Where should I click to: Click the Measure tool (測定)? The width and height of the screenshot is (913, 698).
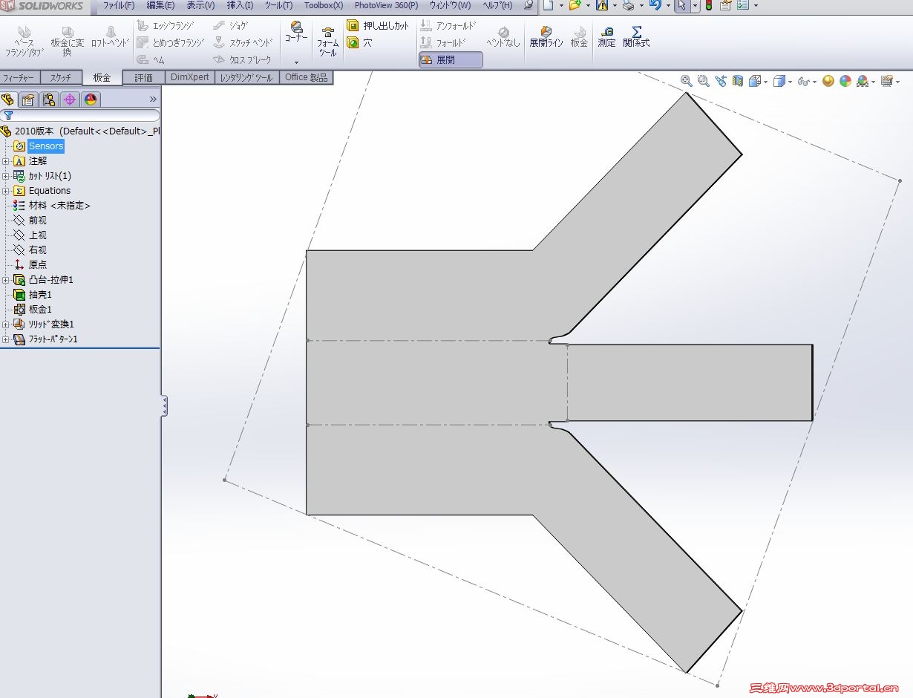[x=607, y=37]
